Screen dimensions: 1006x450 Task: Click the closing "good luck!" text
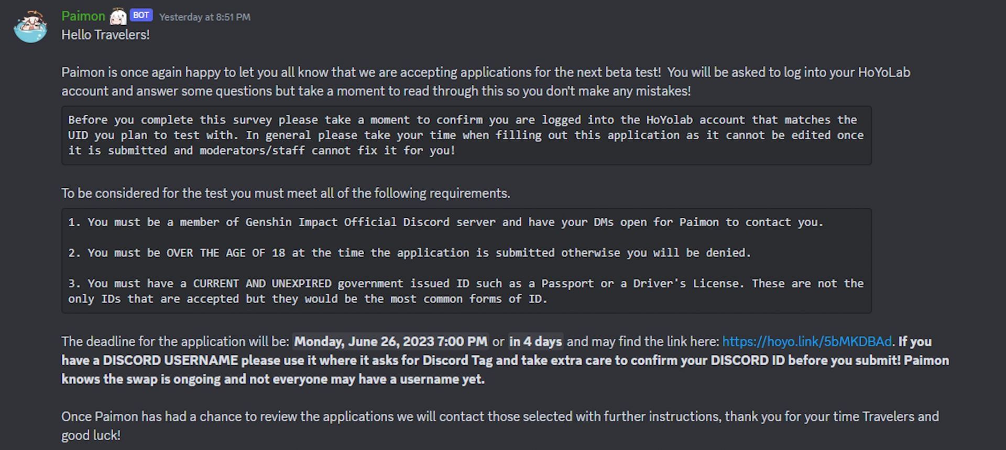pos(91,435)
